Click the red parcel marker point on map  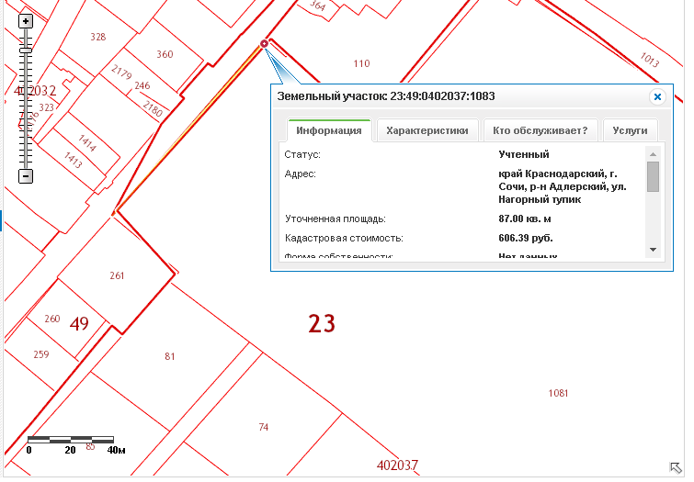click(x=265, y=43)
